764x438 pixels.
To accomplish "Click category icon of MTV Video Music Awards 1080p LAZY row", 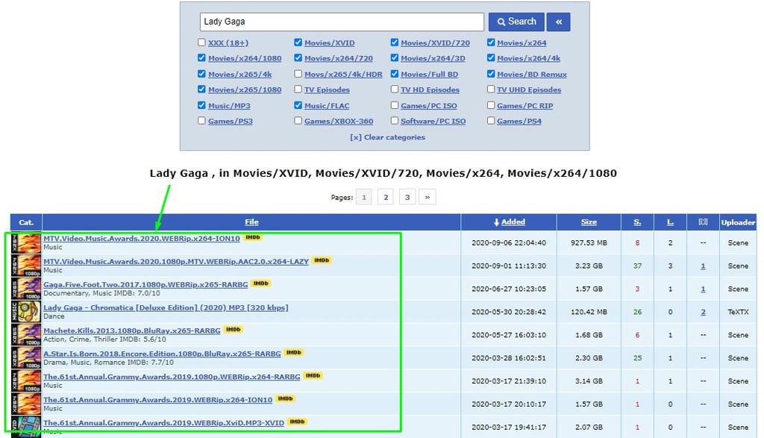I will 26,266.
